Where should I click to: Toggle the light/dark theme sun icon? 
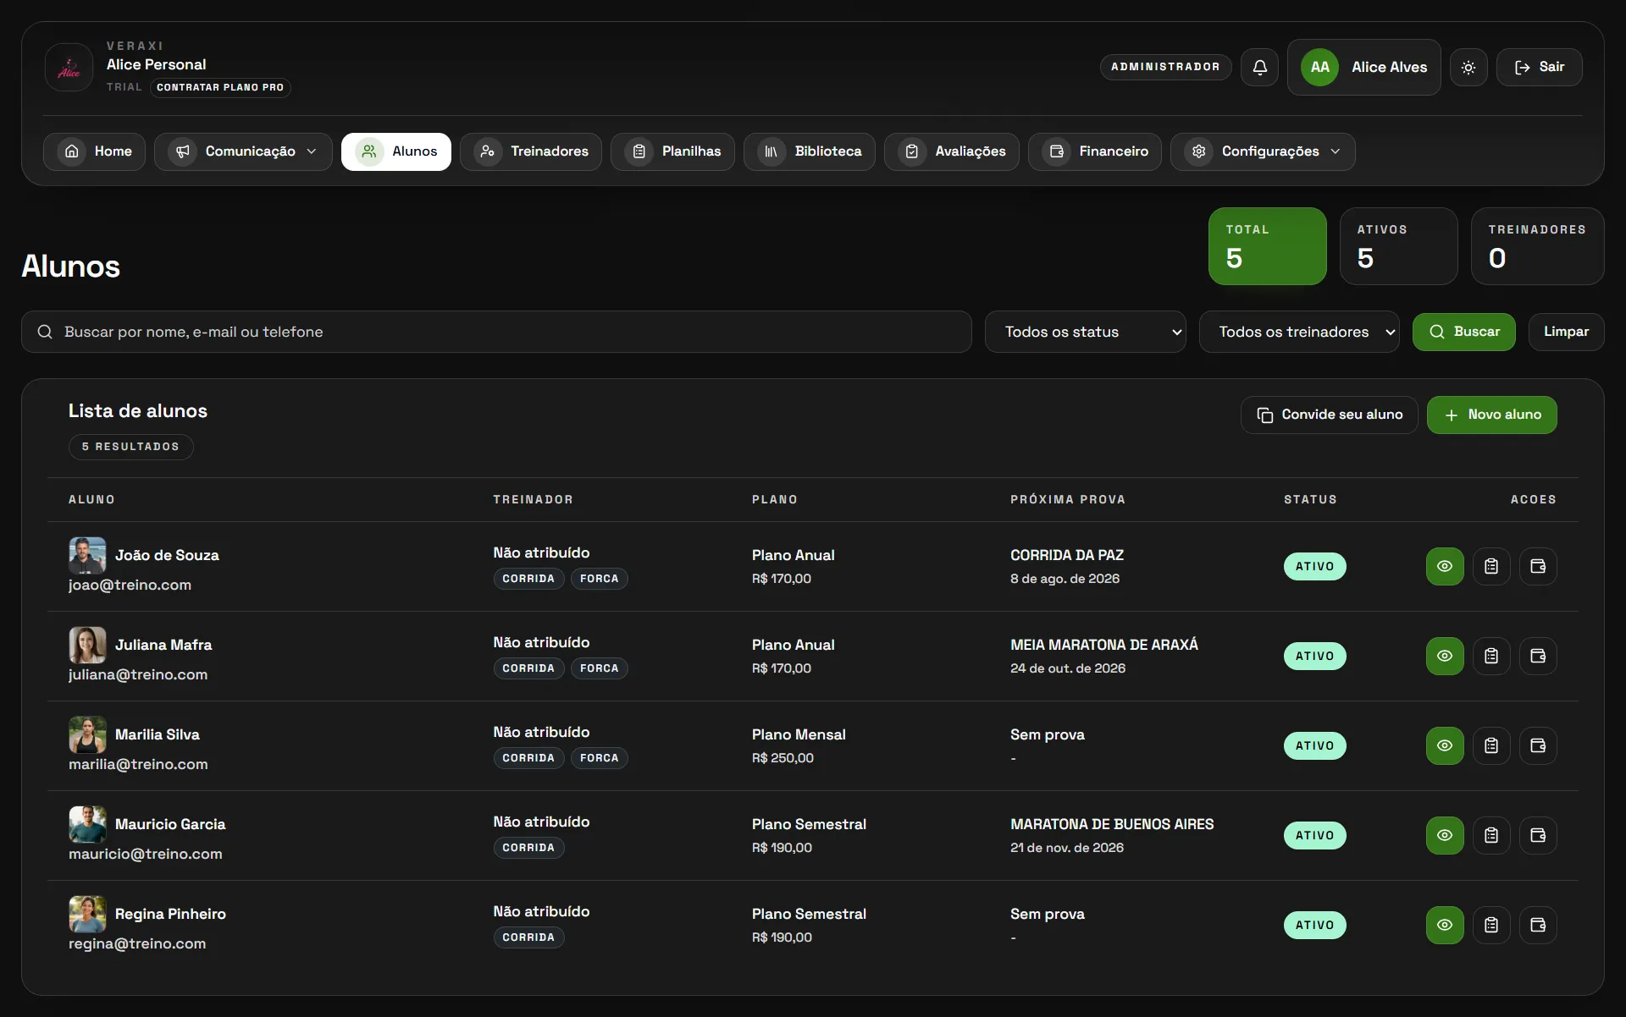point(1468,67)
